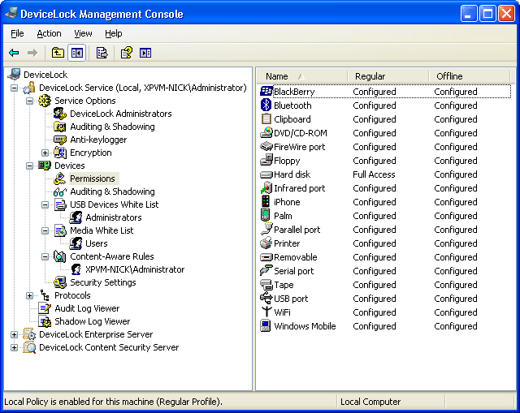This screenshot has height=413, width=520.
Task: Select the Printer device icon
Action: click(x=266, y=243)
